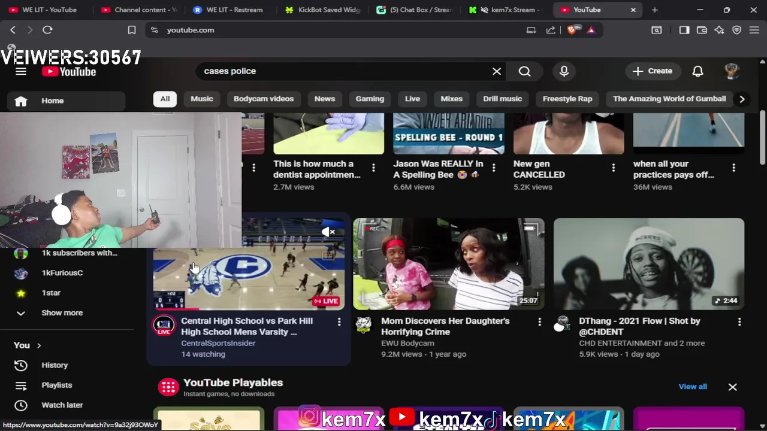This screenshot has height=431, width=767.
Task: Unmute the live preview via speaker icon
Action: pos(328,232)
